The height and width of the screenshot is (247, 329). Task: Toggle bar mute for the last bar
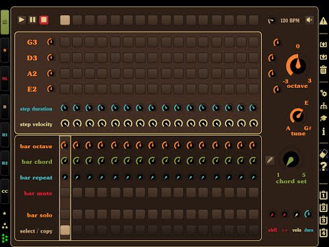click(x=254, y=193)
